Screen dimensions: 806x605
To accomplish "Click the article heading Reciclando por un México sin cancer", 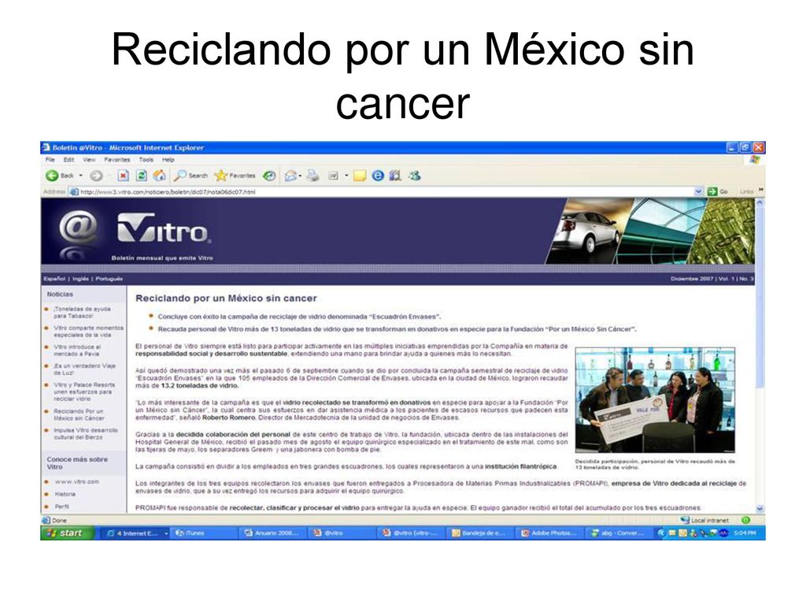I will coord(226,299).
